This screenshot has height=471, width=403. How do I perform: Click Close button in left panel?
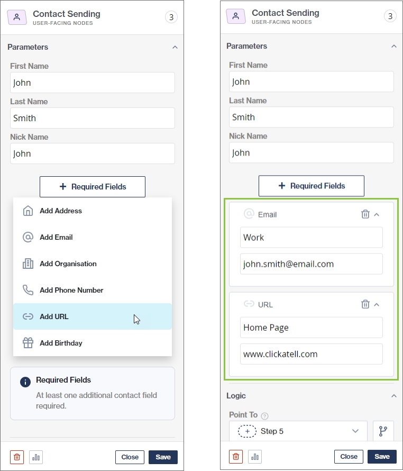130,457
